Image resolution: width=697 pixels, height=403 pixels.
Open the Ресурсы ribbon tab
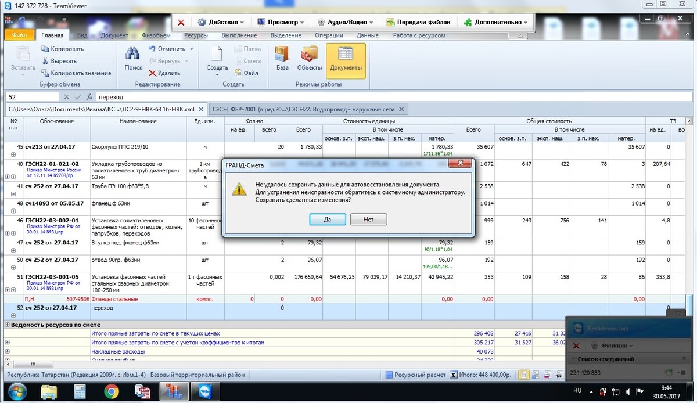[196, 35]
